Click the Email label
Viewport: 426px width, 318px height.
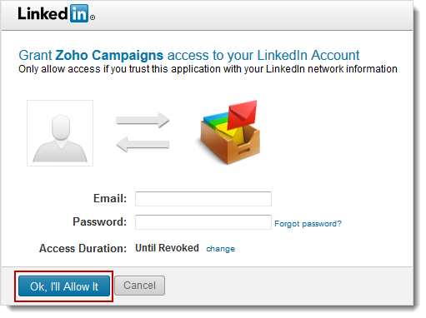110,199
